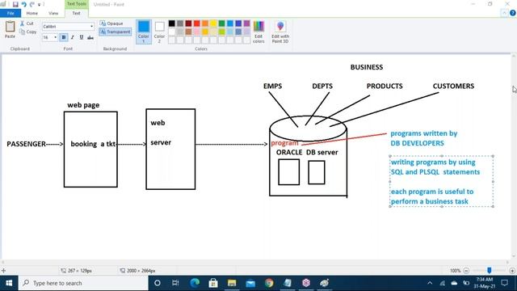The width and height of the screenshot is (517, 291).
Task: Toggle Underline text formatting
Action: 82,38
